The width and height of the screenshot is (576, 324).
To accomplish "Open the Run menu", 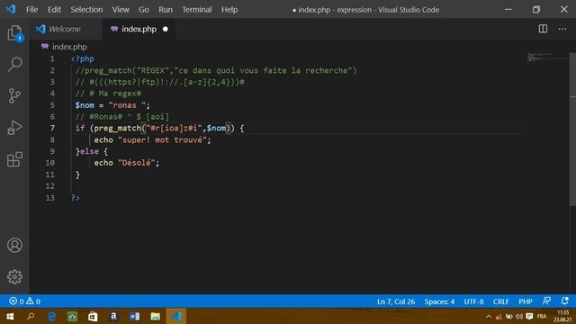I will pyautogui.click(x=166, y=10).
